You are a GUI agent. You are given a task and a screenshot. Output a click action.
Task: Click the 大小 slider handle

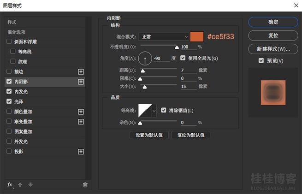[145, 87]
